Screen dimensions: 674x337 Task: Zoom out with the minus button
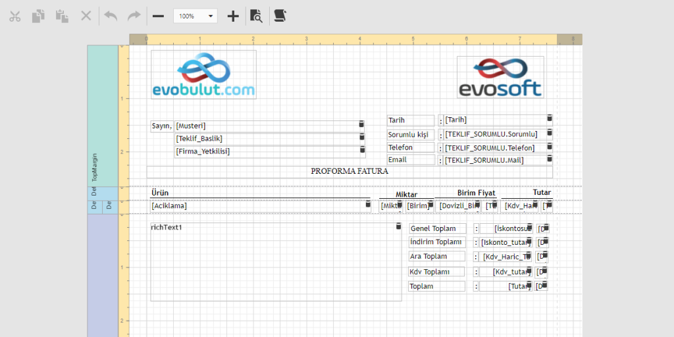tap(158, 16)
